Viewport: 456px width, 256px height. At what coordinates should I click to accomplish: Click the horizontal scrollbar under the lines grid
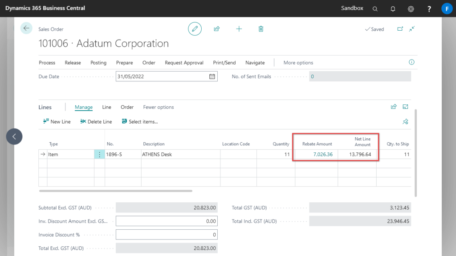point(115,191)
